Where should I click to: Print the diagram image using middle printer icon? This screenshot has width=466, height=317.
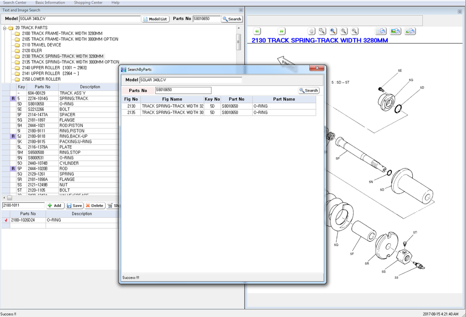[x=395, y=31]
